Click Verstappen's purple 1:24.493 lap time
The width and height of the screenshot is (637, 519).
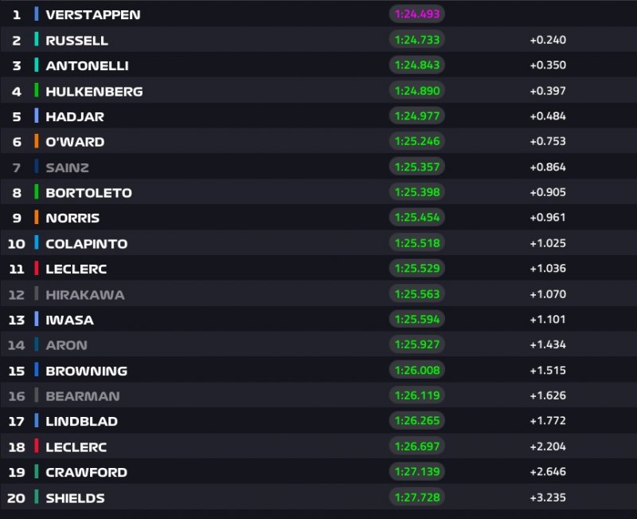click(x=416, y=14)
